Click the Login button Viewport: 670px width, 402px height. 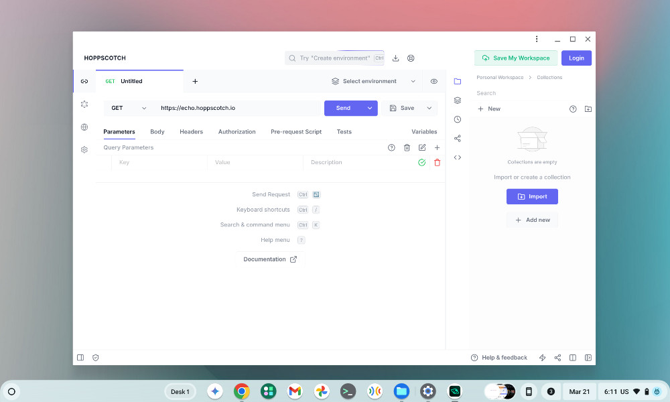coord(576,58)
